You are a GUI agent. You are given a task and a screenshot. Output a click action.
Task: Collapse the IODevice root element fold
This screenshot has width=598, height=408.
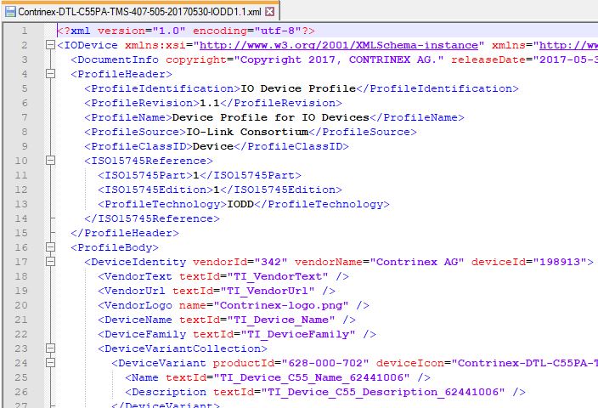click(x=50, y=45)
